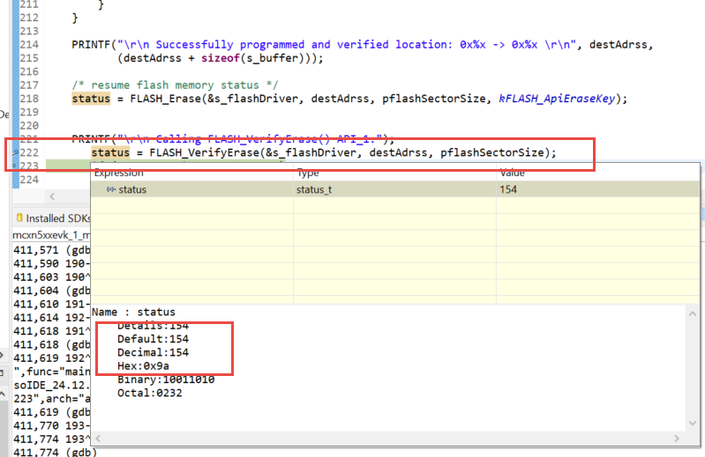The width and height of the screenshot is (705, 457).
Task: Click the Binary:10011010 detail line
Action: click(x=166, y=380)
